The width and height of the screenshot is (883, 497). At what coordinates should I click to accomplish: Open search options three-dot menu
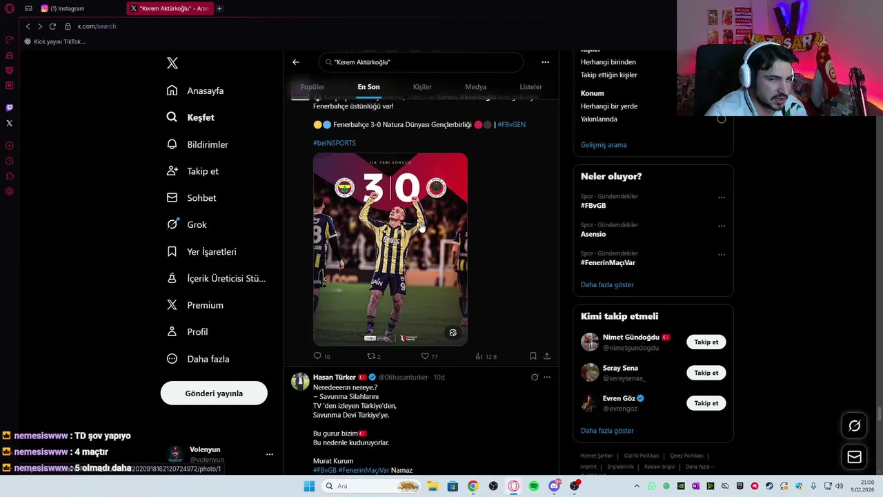545,62
